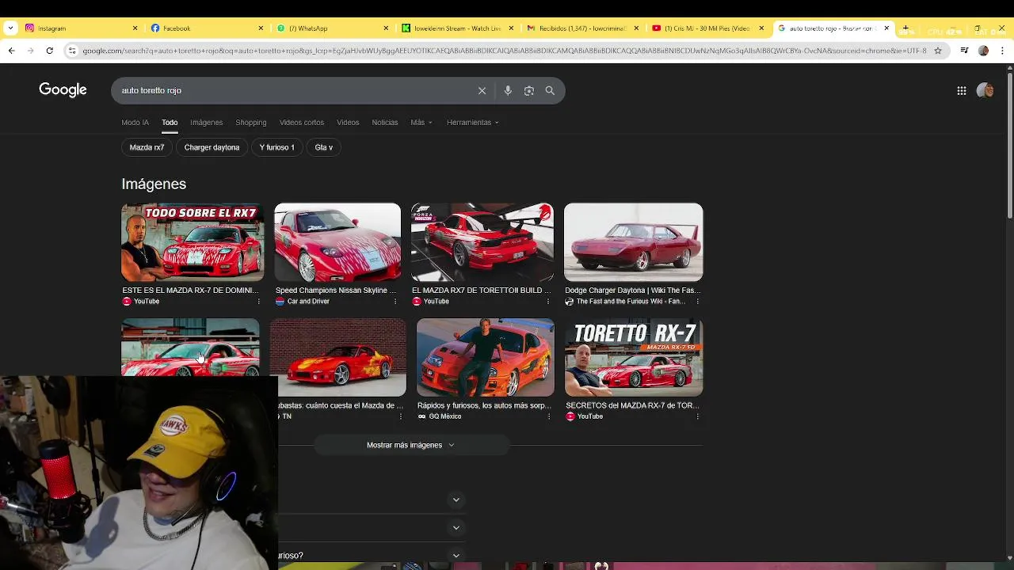Open more options for ESTE ES EL MAZDA result

258,302
